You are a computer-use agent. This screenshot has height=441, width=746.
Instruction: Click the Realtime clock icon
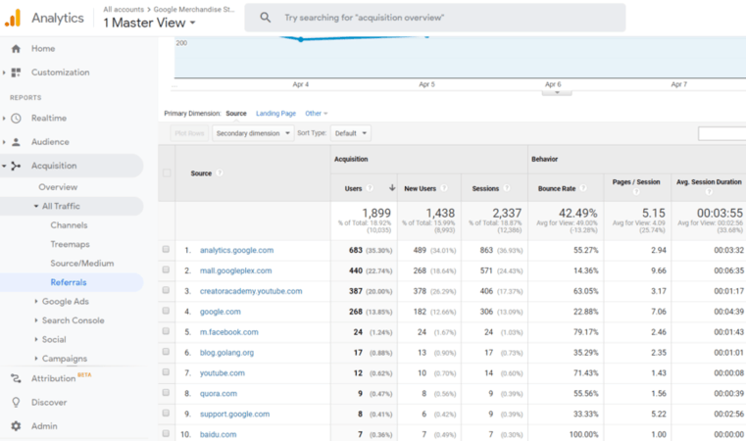click(x=16, y=118)
